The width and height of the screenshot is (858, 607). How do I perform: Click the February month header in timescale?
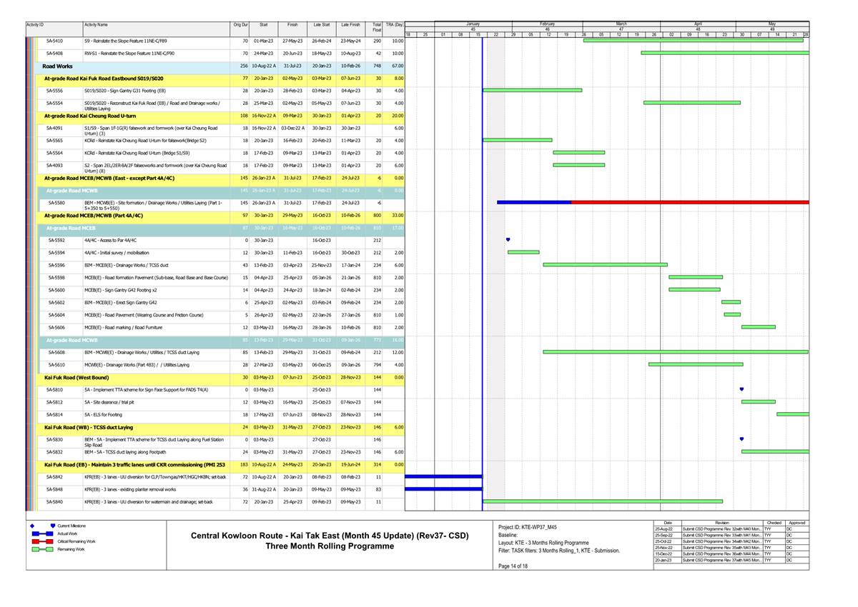[x=548, y=24]
